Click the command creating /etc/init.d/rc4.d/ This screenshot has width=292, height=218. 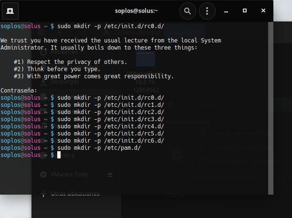[111, 126]
